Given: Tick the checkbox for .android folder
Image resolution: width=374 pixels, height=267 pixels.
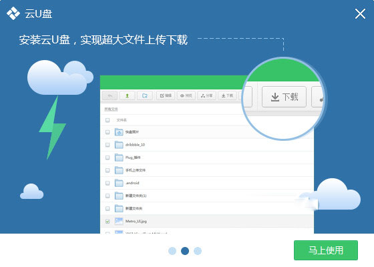Looking at the screenshot, I should (x=108, y=183).
